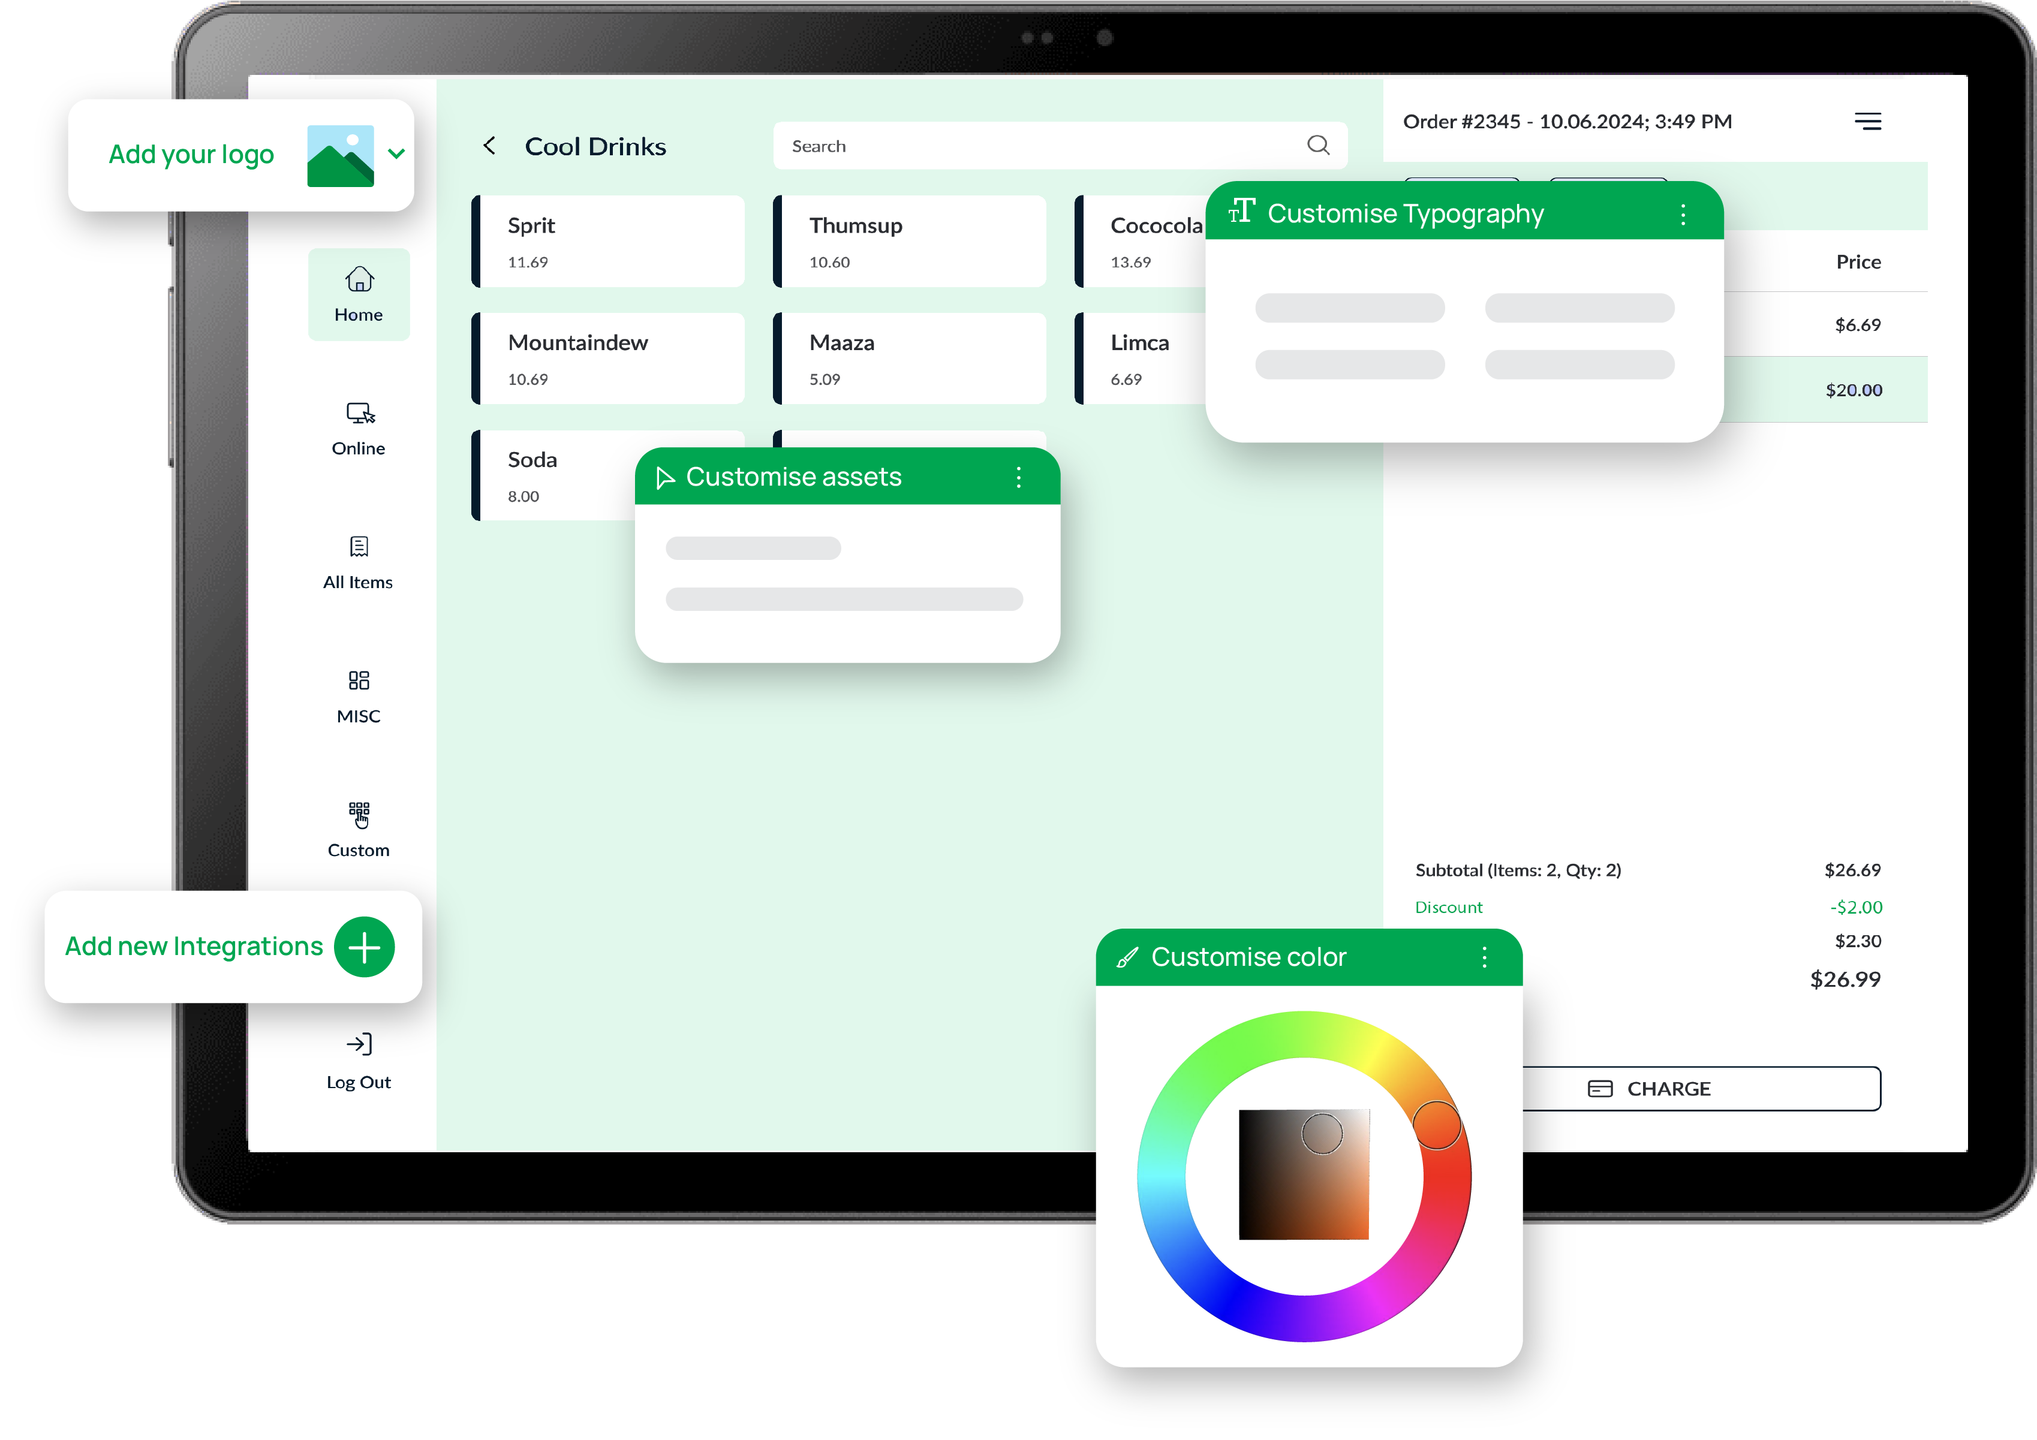Open the order hamburger menu
The width and height of the screenshot is (2037, 1440).
(1867, 122)
